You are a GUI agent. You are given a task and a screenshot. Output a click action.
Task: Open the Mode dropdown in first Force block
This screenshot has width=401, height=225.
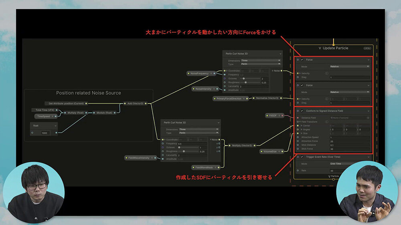349,66
